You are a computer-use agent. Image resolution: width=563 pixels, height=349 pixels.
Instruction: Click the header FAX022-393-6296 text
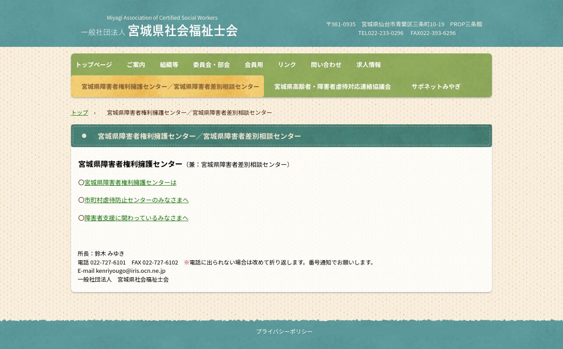pyautogui.click(x=433, y=33)
